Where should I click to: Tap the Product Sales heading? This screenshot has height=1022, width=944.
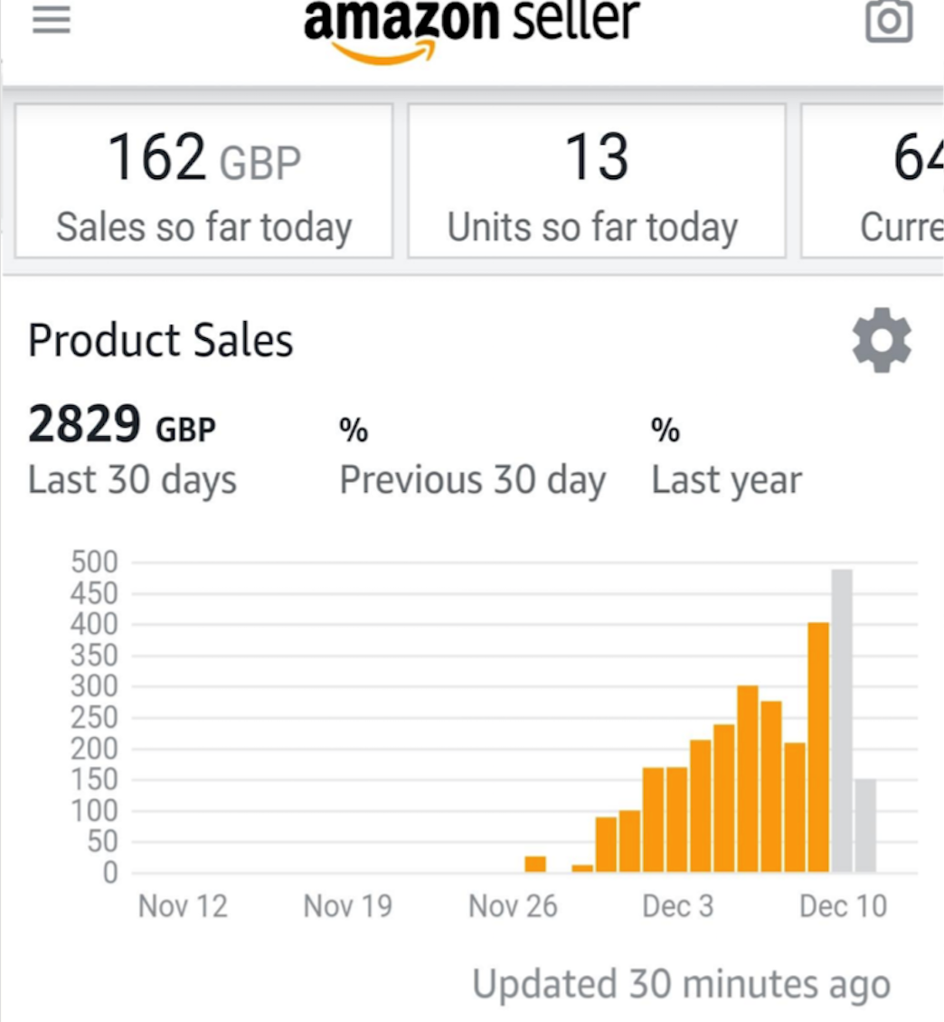coord(161,341)
